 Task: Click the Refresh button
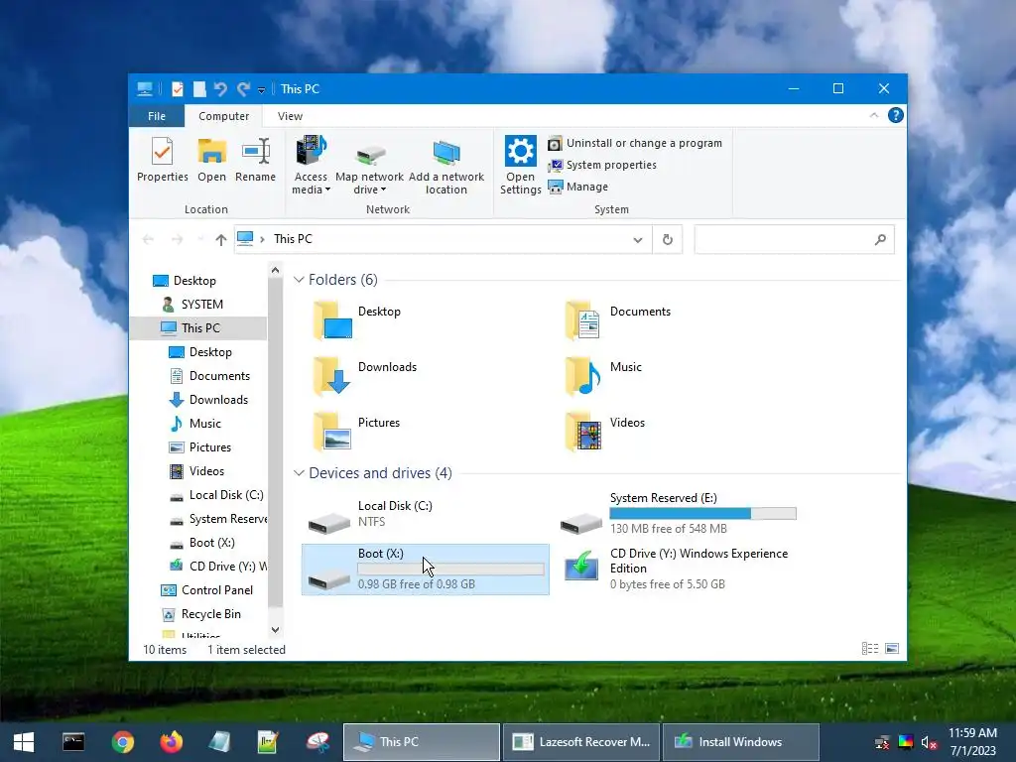tap(668, 240)
